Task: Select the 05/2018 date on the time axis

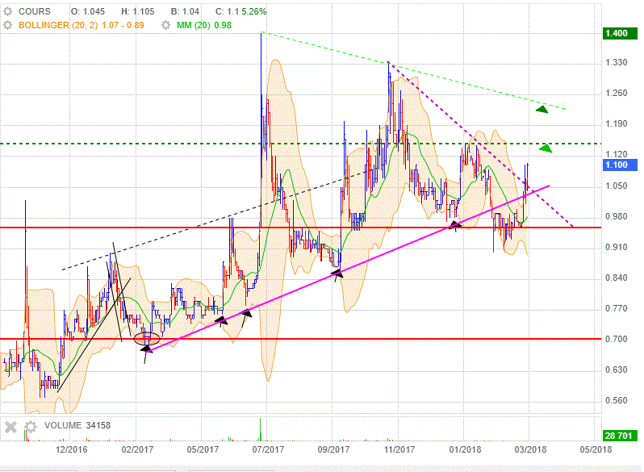Action: click(x=596, y=449)
